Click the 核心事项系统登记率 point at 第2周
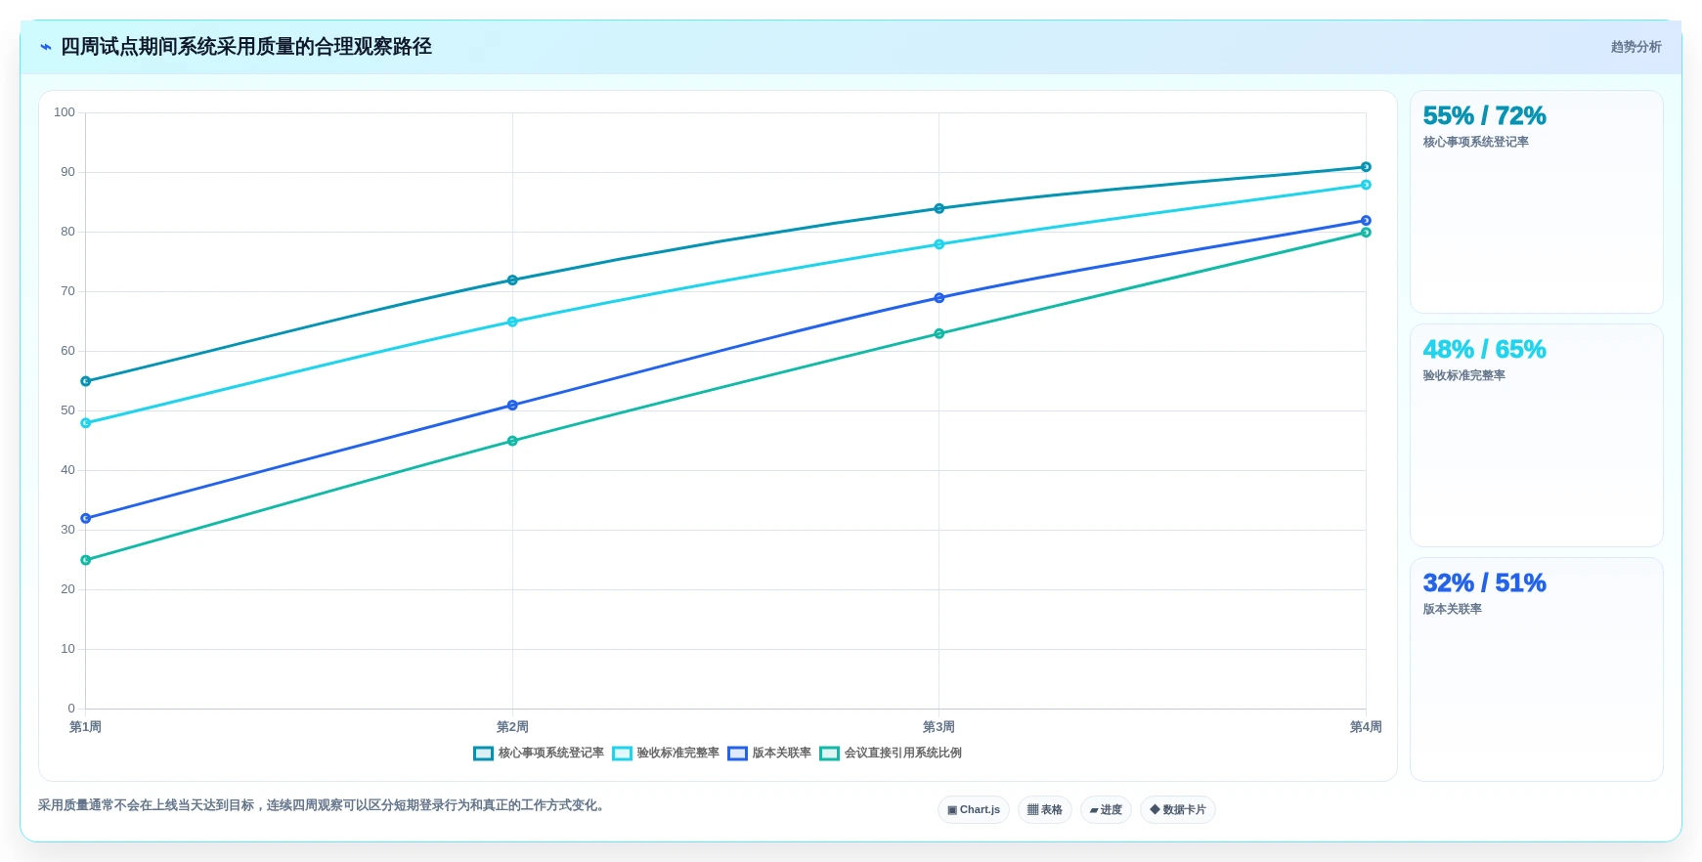 tap(512, 280)
